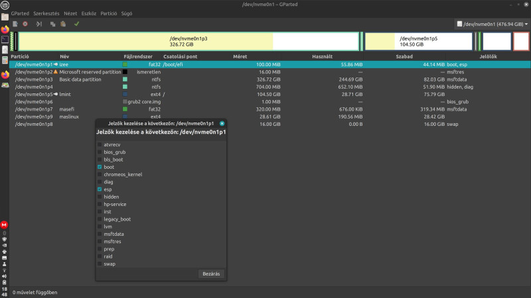Open the calculator icon in the panel
Screen dimensions: 531x298
(x=5, y=60)
